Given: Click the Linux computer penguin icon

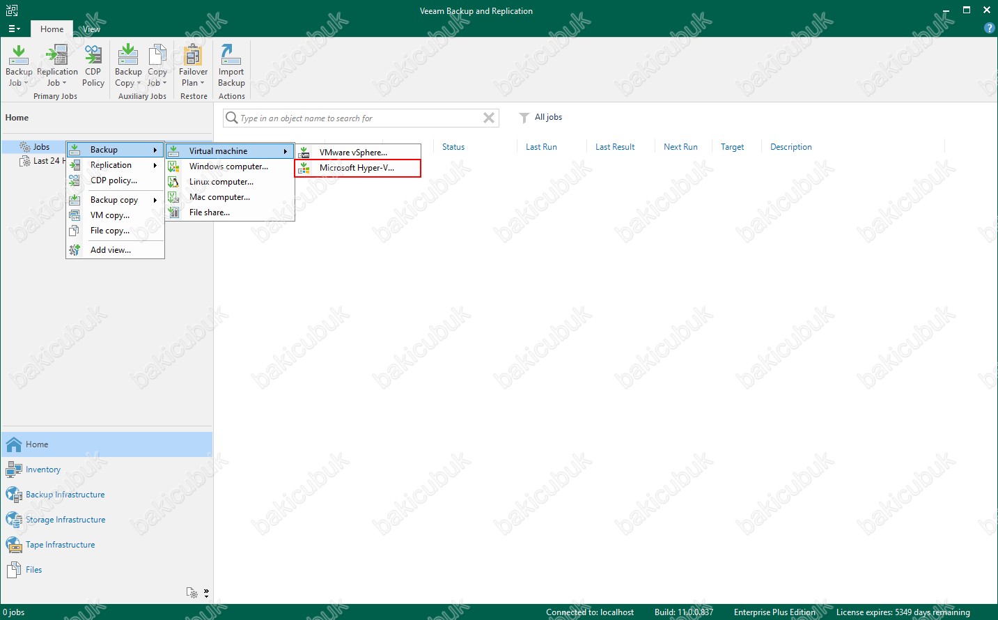Looking at the screenshot, I should pos(173,182).
